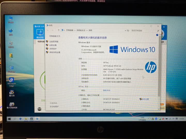Image resolution: width=186 pixels, height=139 pixels.
Task: Open 回收站 (Recycle Bin) desktop icon
Action: tap(11, 45)
